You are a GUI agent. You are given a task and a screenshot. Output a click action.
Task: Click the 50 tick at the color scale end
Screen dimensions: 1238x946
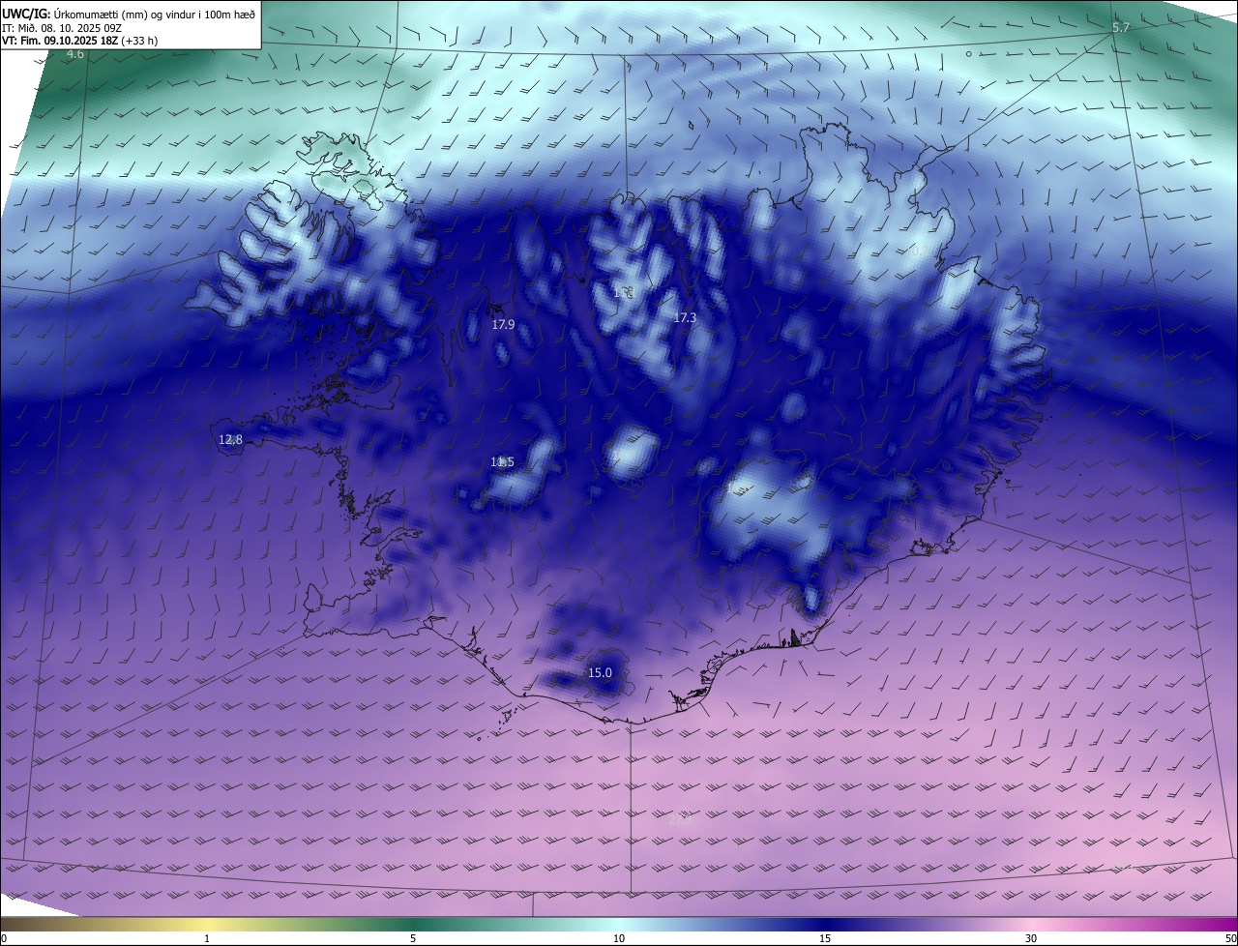pos(1230,938)
